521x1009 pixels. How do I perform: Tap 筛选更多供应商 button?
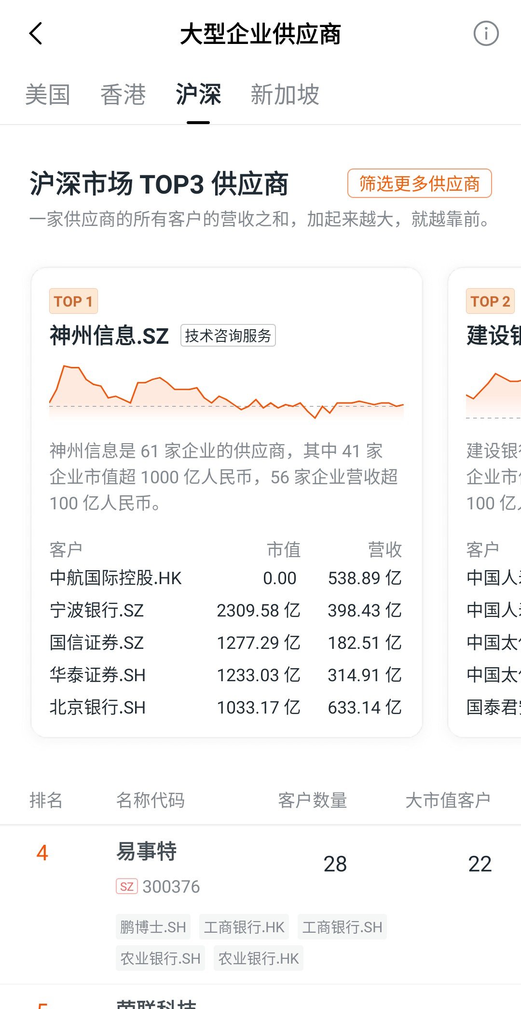coord(419,183)
